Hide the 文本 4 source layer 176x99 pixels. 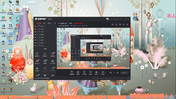pyautogui.click(x=35, y=26)
